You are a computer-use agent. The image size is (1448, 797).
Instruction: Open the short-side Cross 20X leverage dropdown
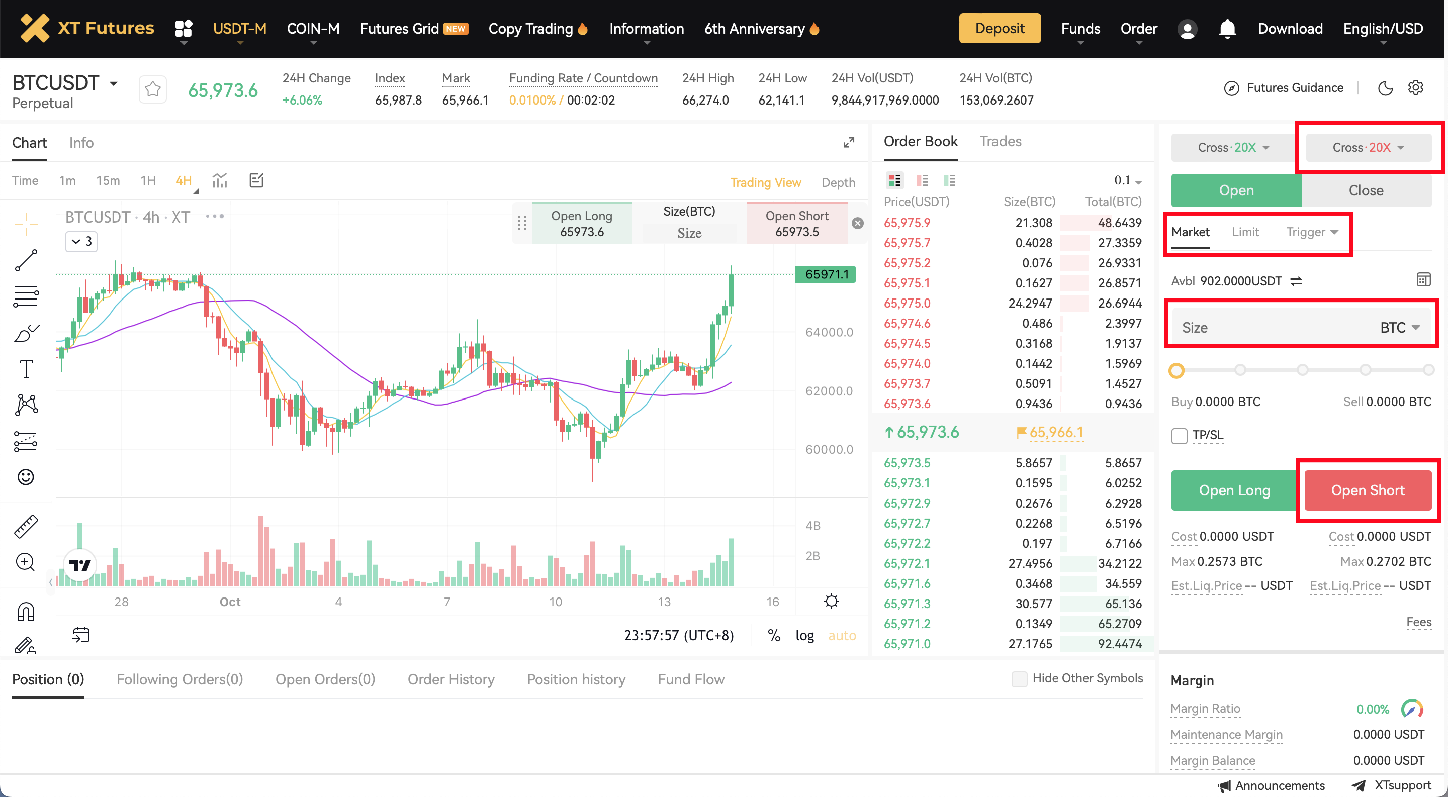tap(1368, 147)
